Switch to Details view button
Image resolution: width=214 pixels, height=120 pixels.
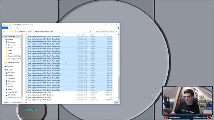(x=115, y=102)
